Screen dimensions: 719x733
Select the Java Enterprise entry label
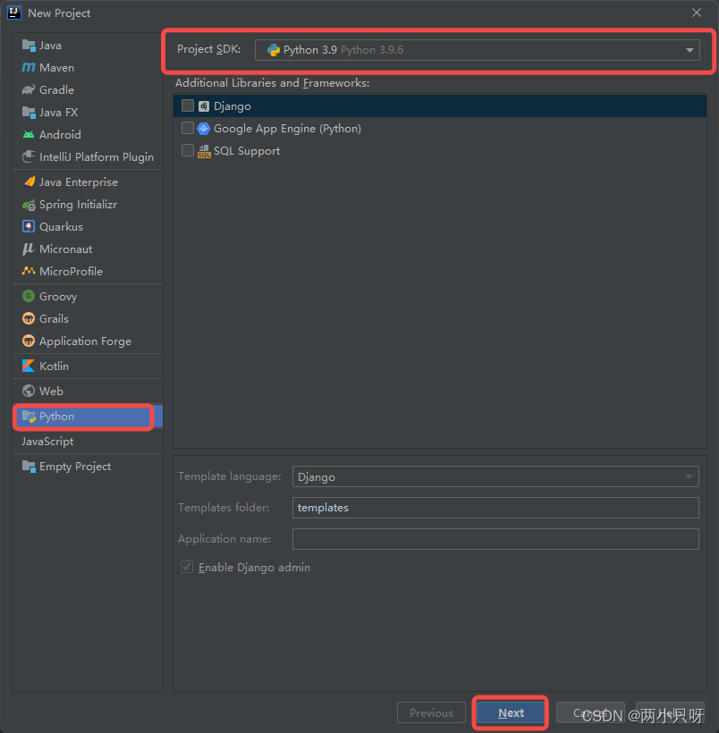79,181
